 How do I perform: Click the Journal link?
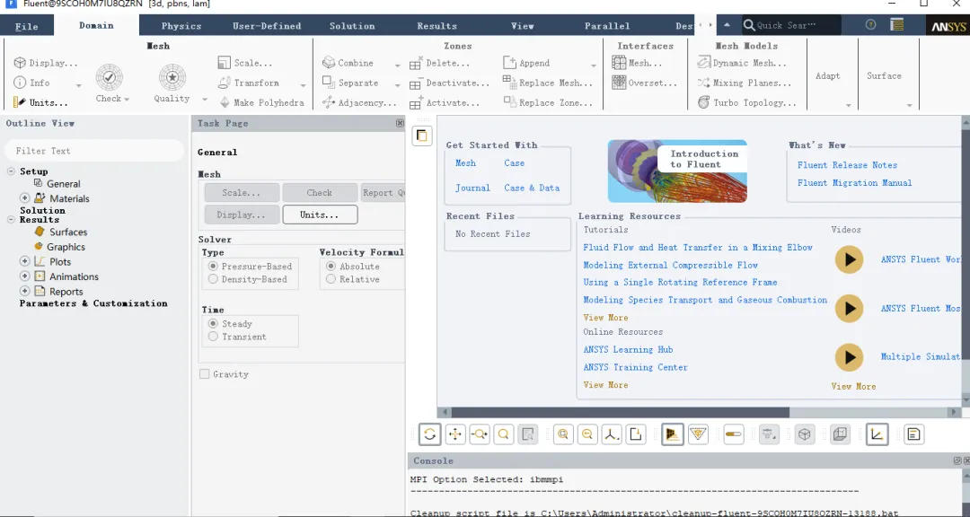point(472,188)
